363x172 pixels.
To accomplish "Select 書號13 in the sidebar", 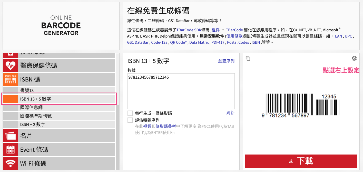I will [27, 90].
